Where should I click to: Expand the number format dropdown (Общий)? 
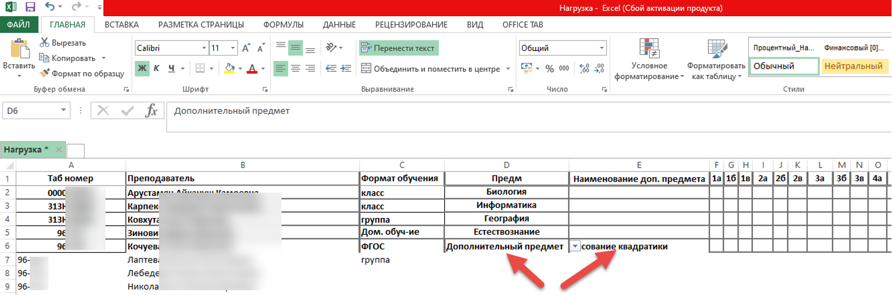click(601, 48)
